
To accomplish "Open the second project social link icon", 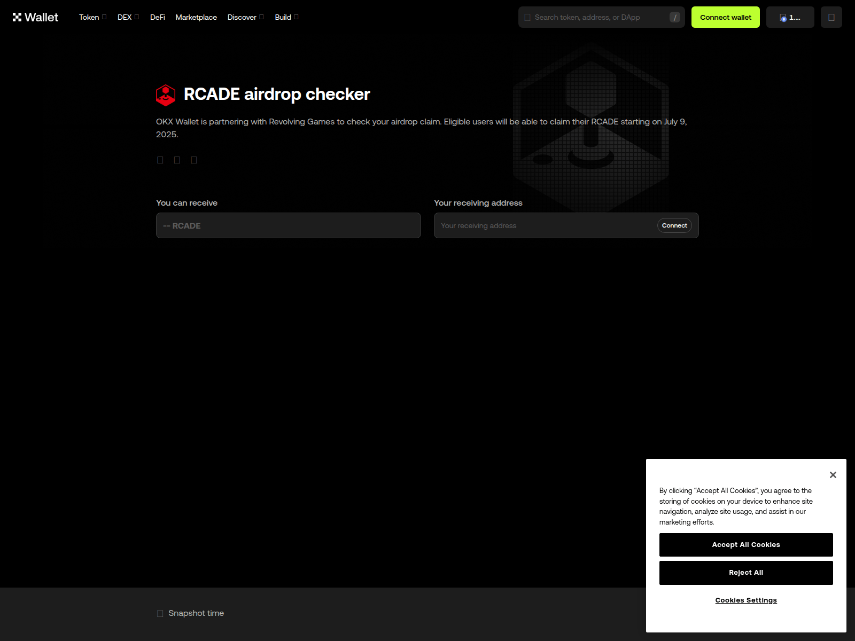I will click(177, 160).
